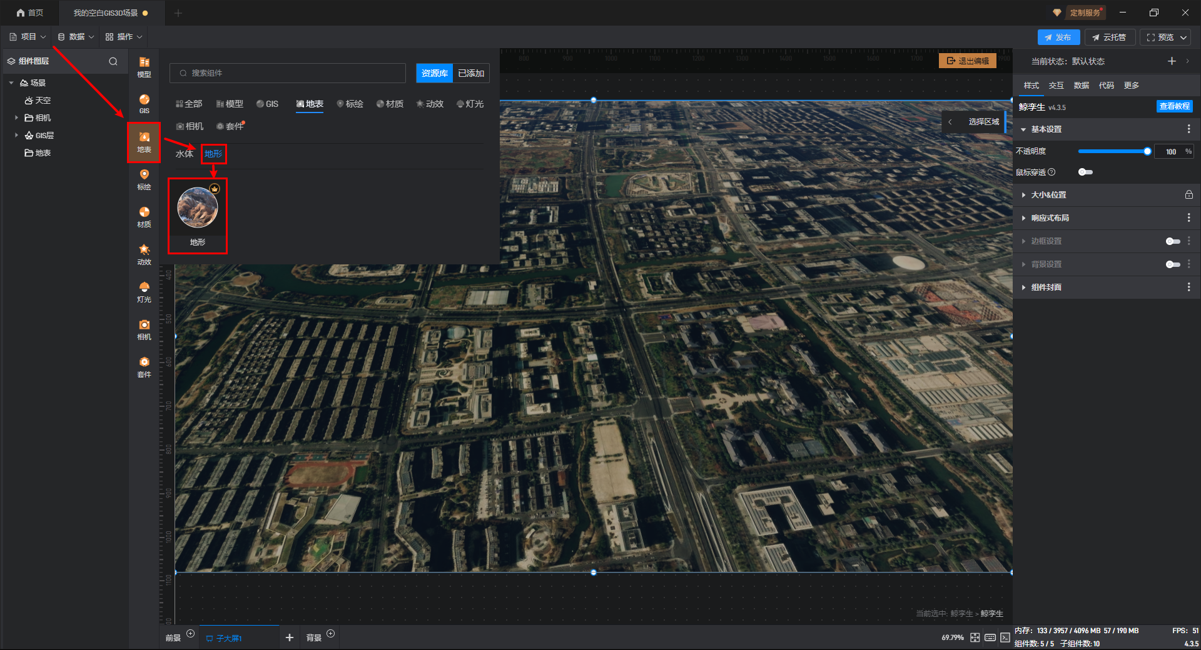Expand the 组件封面 section
Image resolution: width=1201 pixels, height=650 pixels.
click(x=1023, y=287)
